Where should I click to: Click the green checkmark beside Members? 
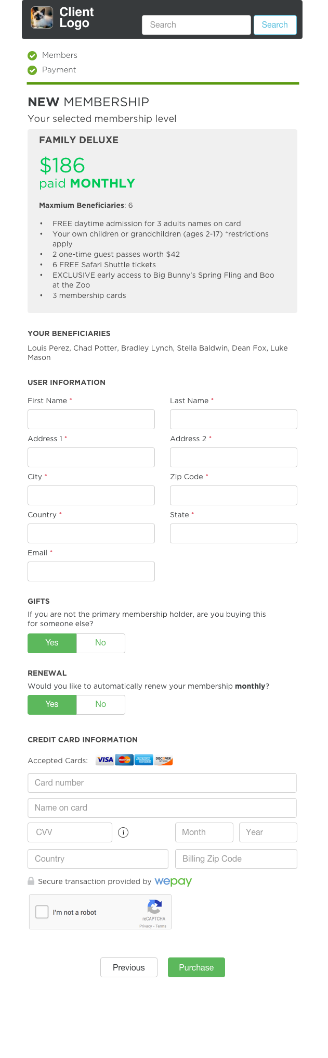[32, 55]
